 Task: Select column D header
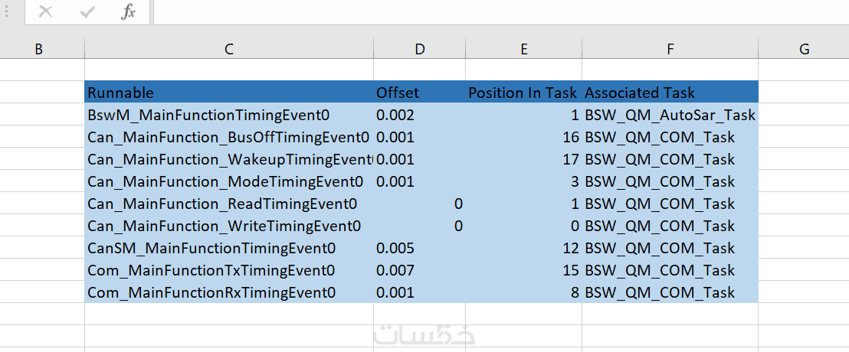pyautogui.click(x=419, y=49)
